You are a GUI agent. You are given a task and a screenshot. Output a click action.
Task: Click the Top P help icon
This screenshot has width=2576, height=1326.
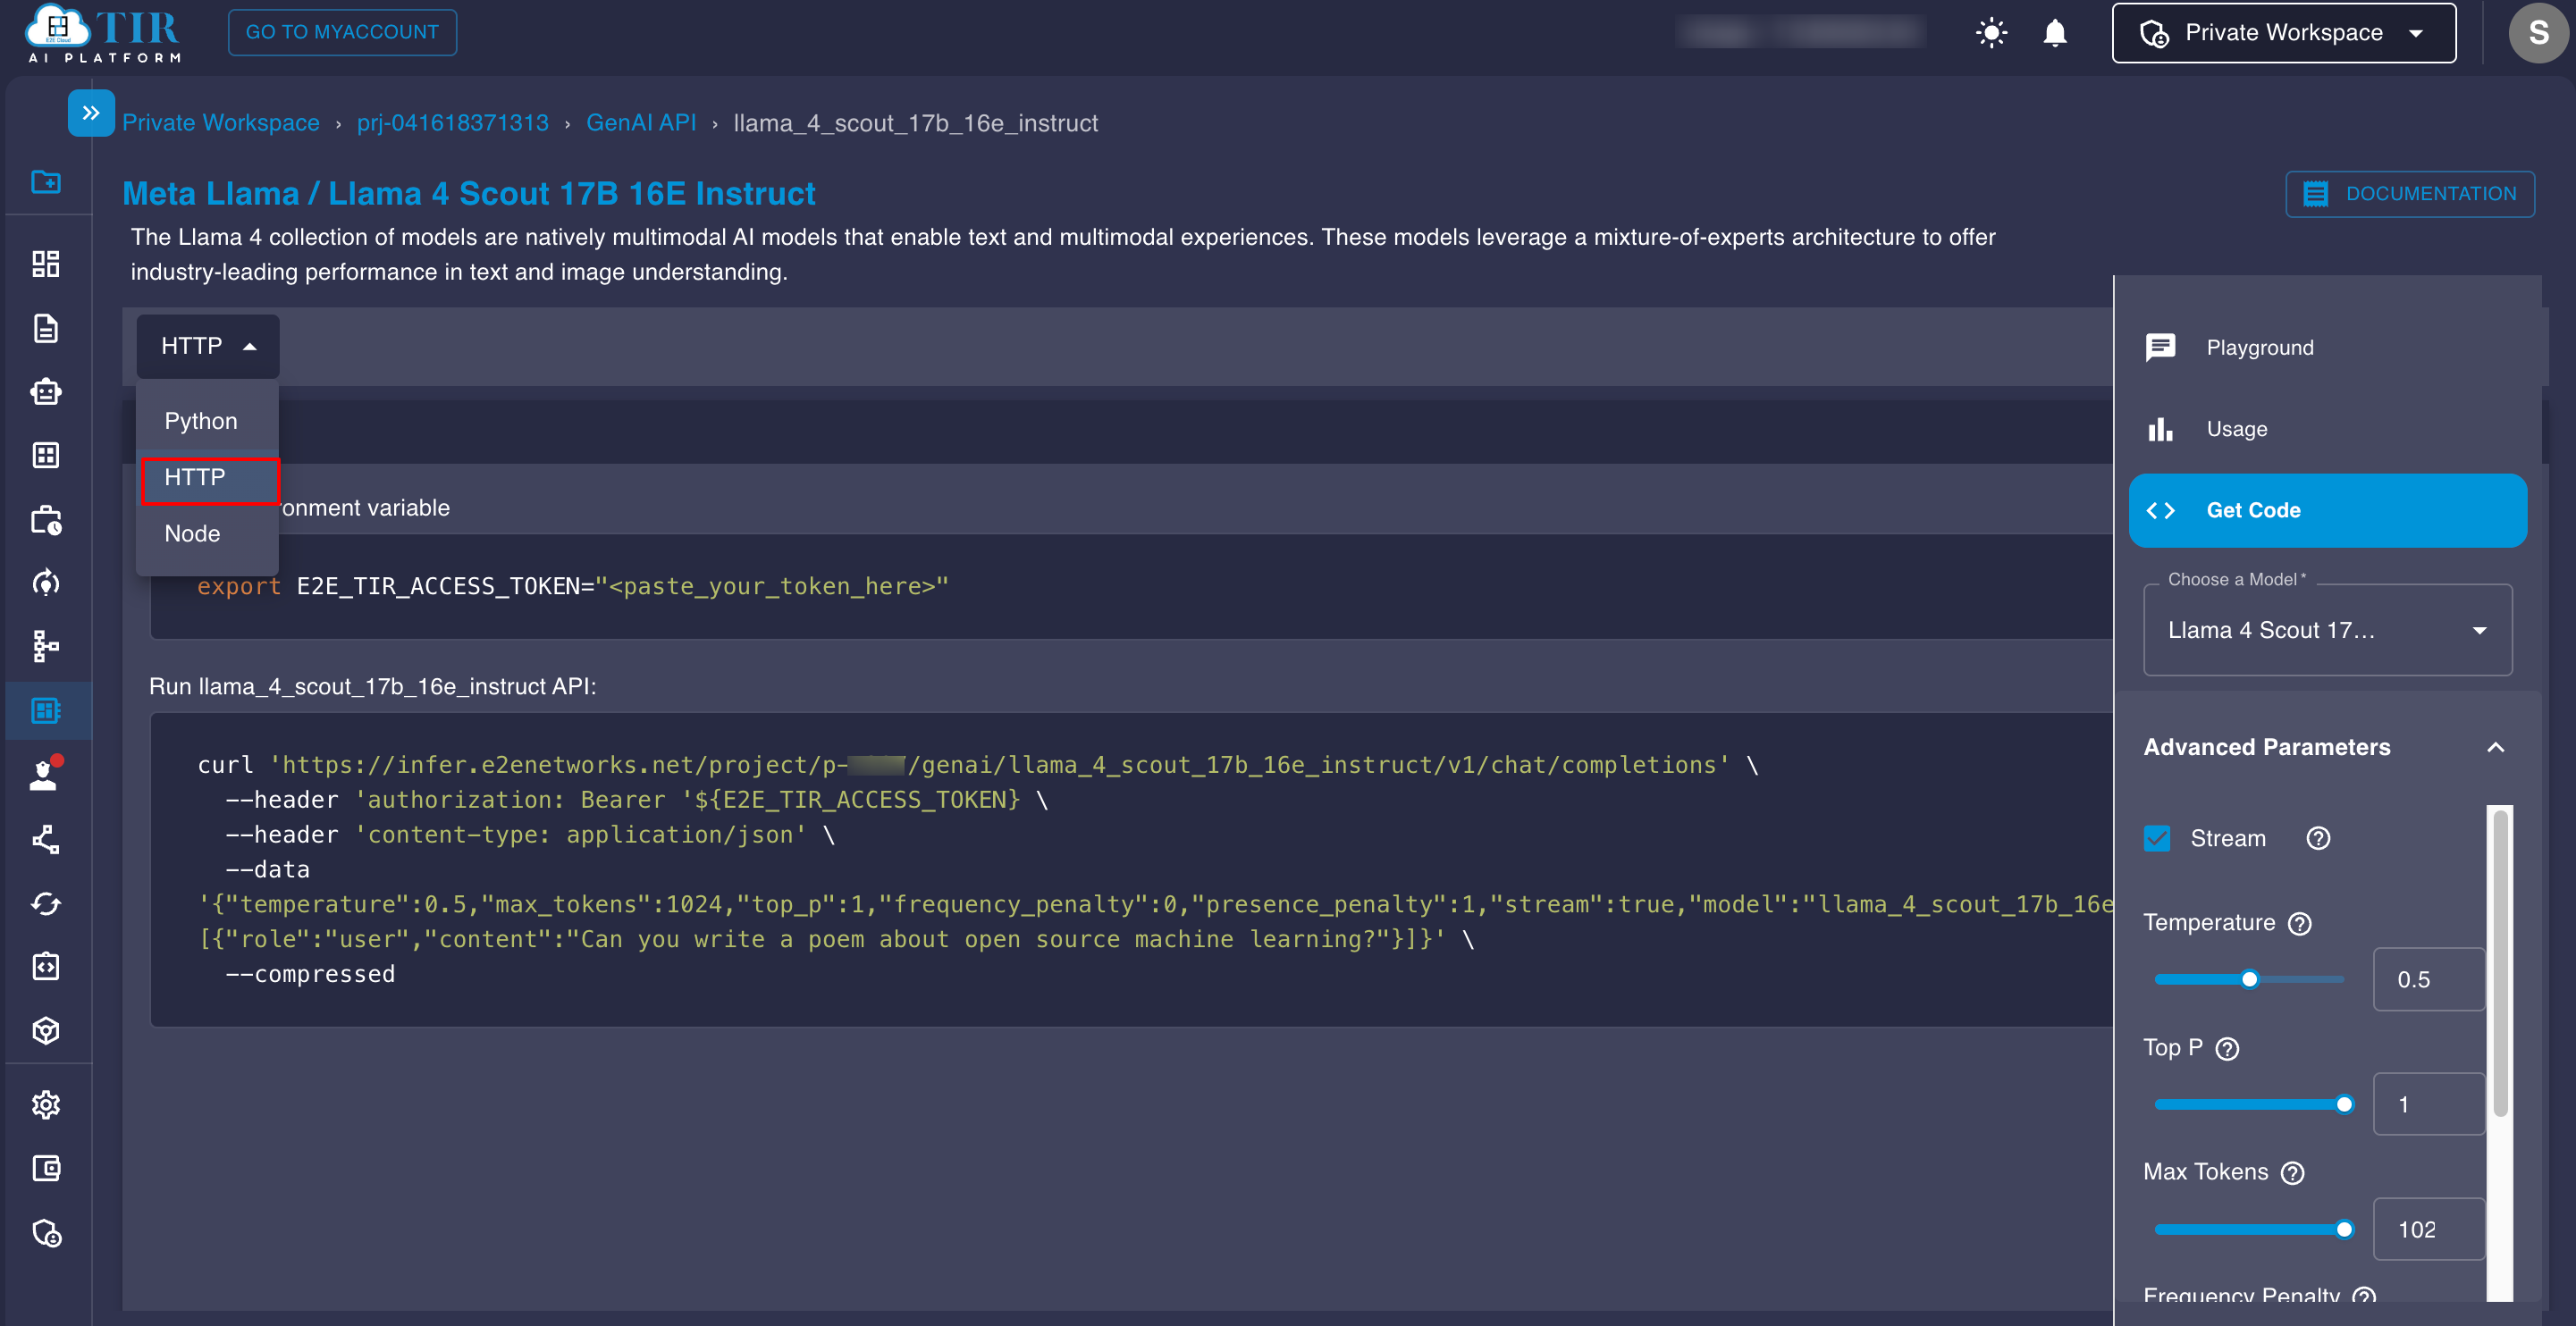coord(2227,1048)
